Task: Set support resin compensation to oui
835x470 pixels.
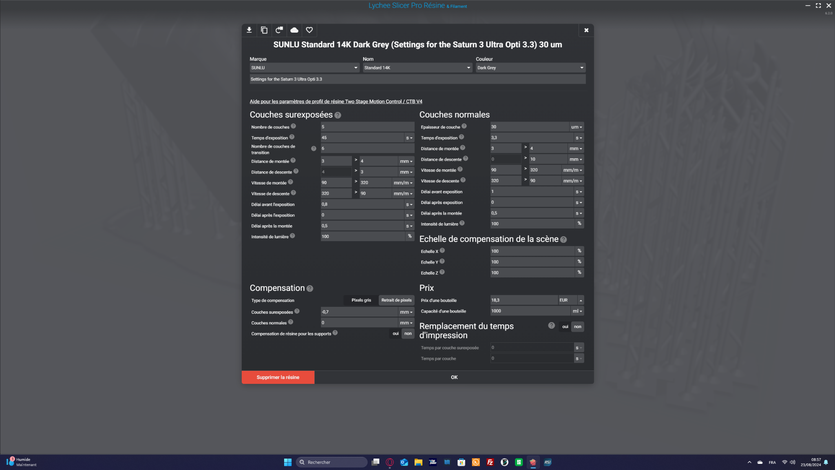Action: (x=395, y=334)
